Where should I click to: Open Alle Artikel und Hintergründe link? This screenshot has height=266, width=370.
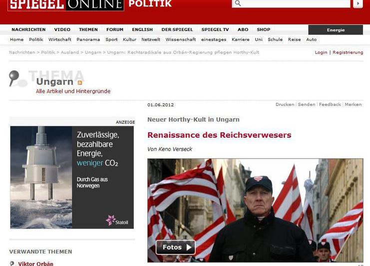[73, 91]
